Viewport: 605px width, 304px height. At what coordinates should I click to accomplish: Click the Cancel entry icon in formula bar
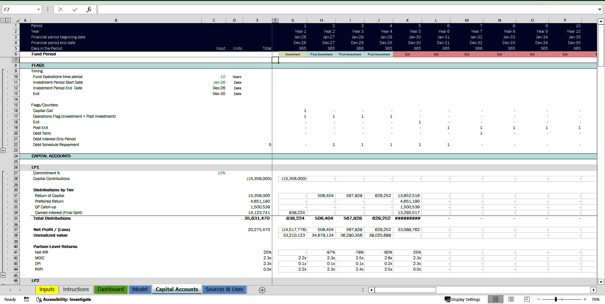tap(60, 9)
